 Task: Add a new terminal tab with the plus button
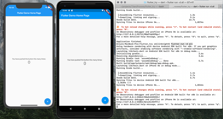tap(220, 6)
